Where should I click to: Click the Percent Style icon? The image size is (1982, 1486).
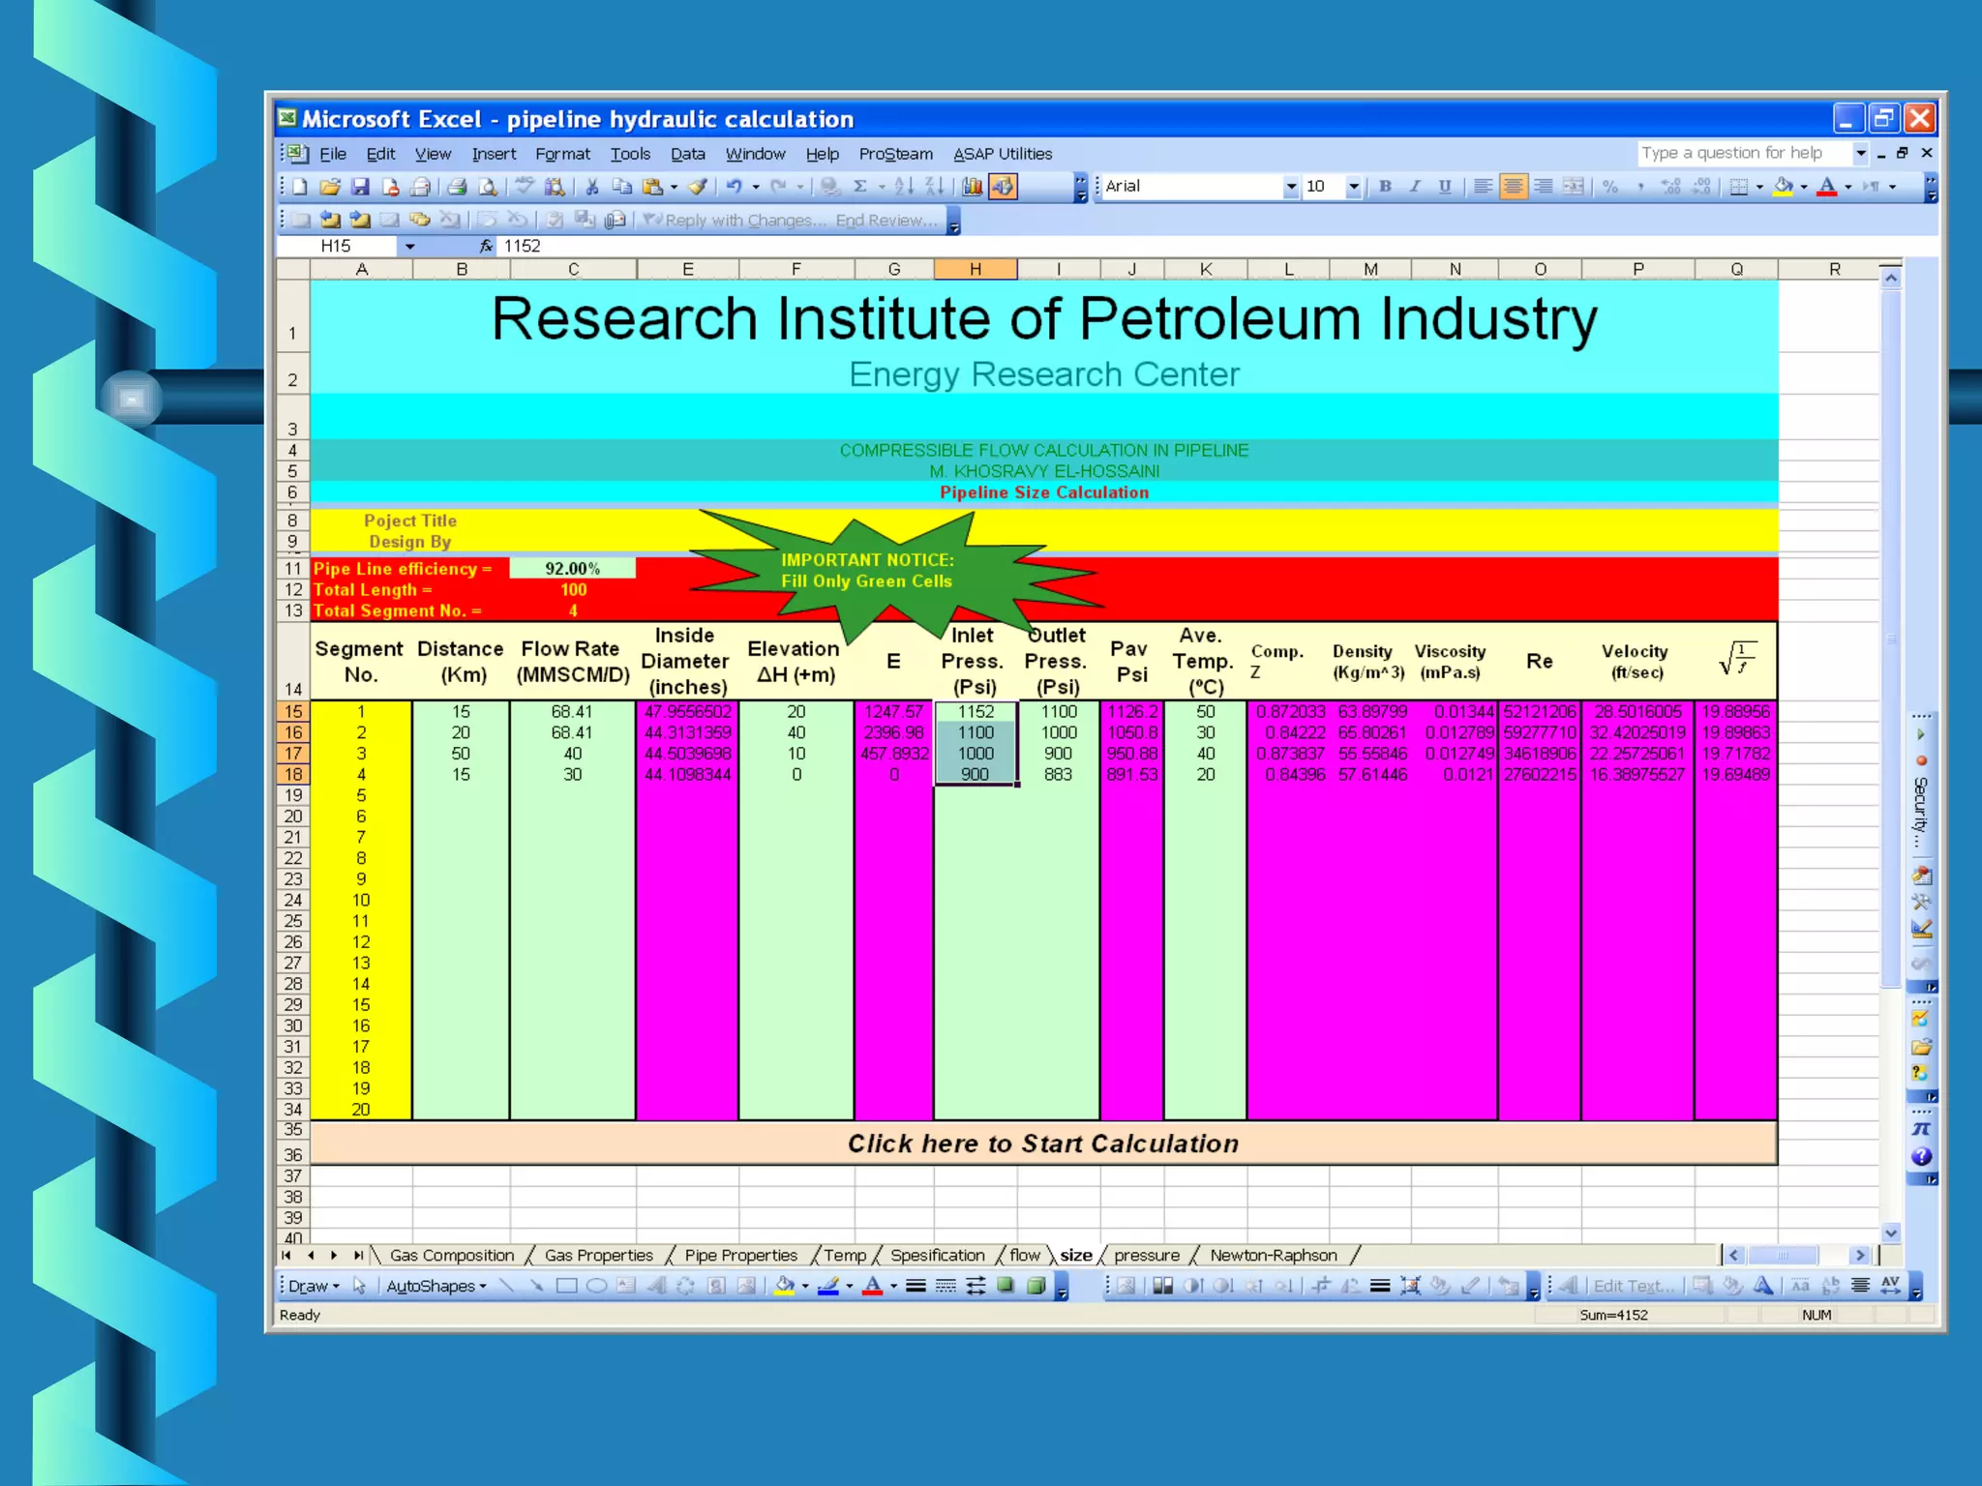(x=1610, y=187)
